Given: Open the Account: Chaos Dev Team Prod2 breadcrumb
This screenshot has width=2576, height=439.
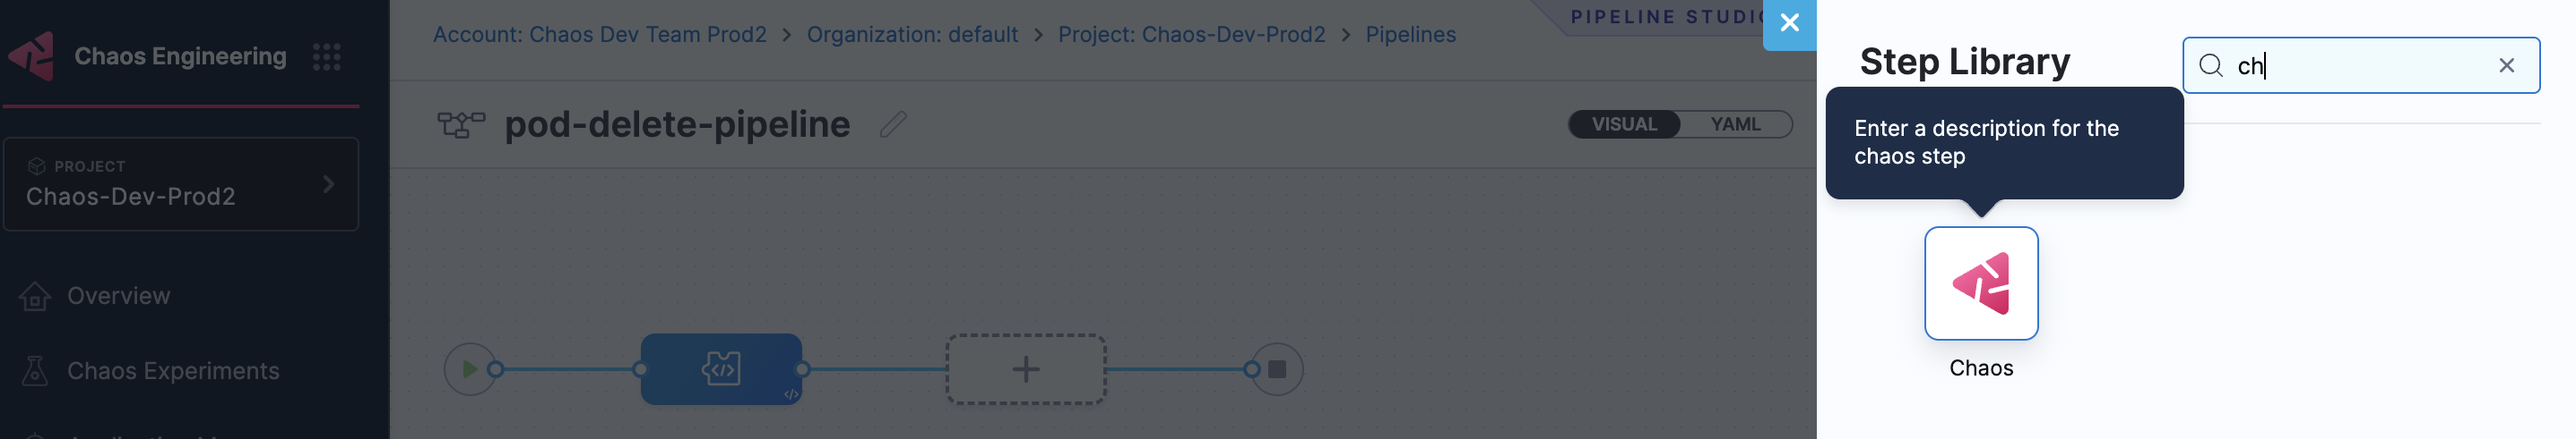Looking at the screenshot, I should 599,35.
